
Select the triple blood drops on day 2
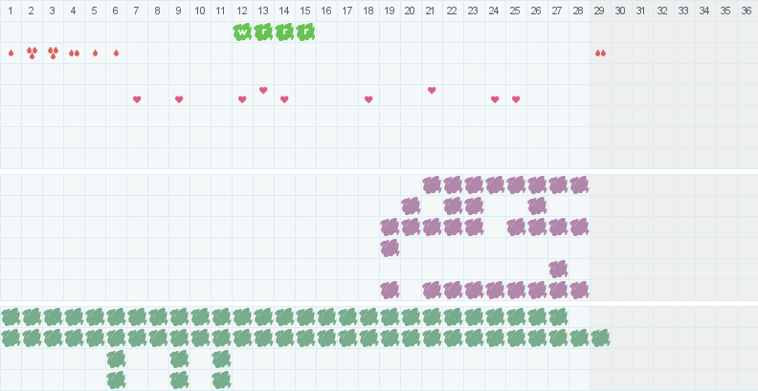pos(32,53)
